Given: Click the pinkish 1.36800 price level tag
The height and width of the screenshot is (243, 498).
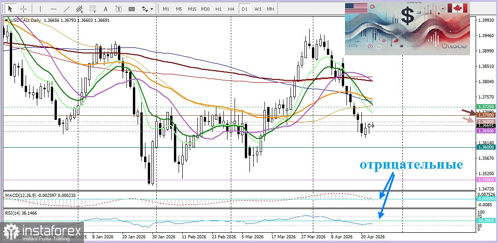Looking at the screenshot, I should [x=486, y=122].
